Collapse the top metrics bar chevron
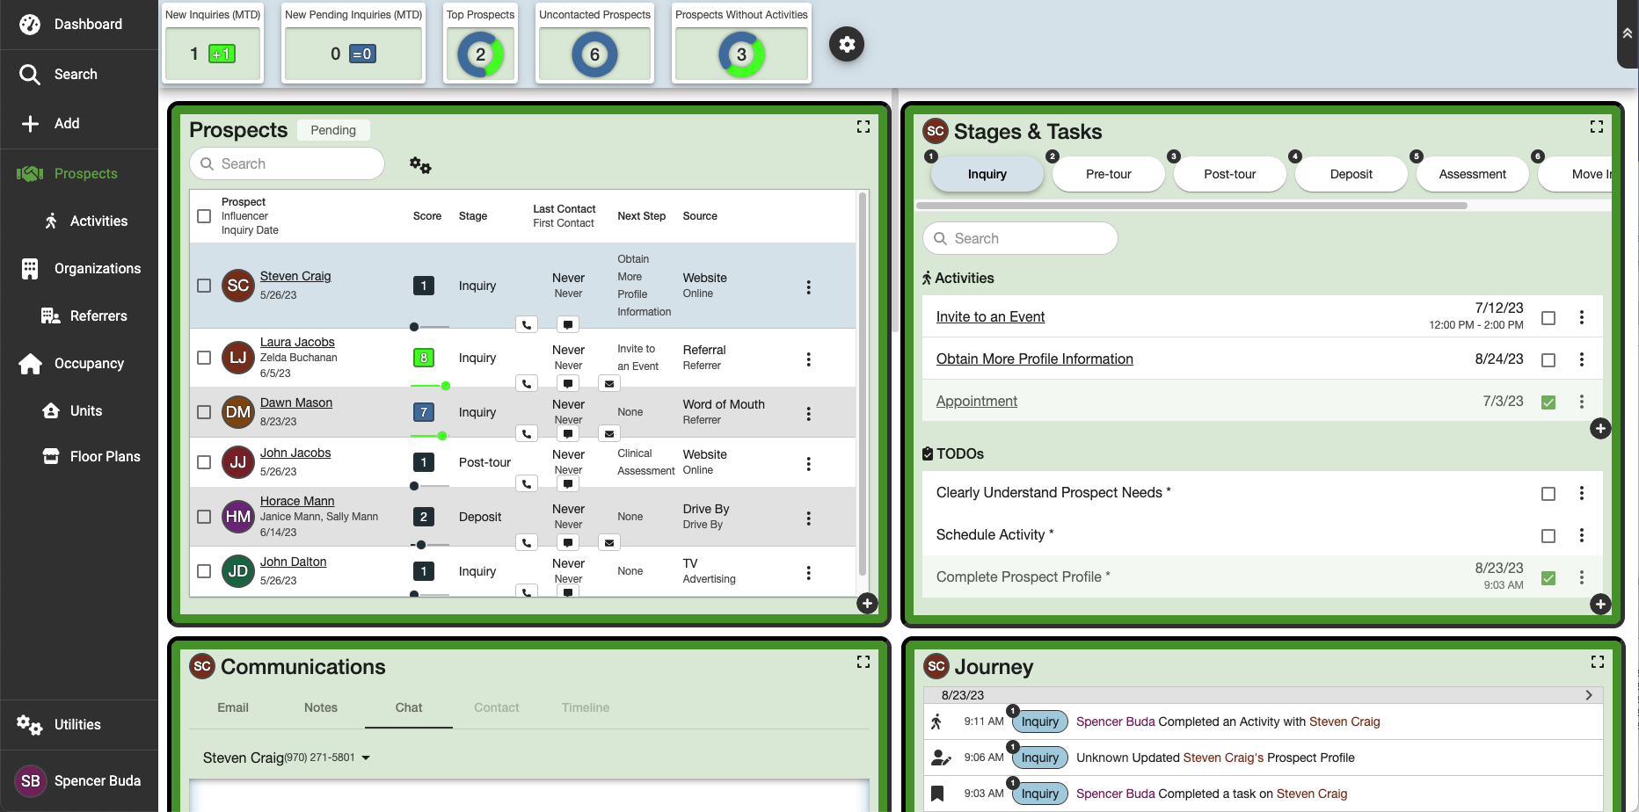The image size is (1639, 812). 1627,33
